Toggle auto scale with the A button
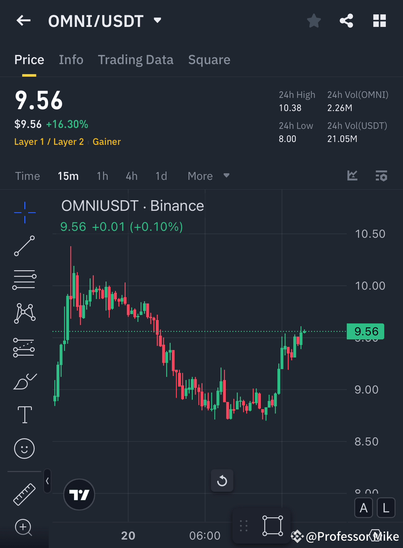Screen dimensions: 403x548 tap(364, 508)
